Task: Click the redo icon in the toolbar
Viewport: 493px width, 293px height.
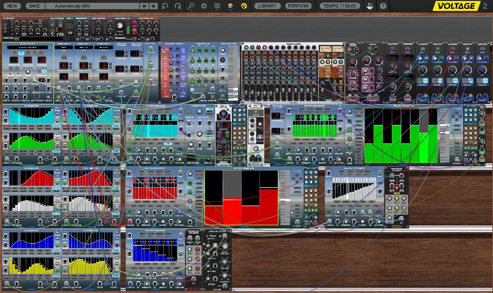Action: tap(178, 6)
